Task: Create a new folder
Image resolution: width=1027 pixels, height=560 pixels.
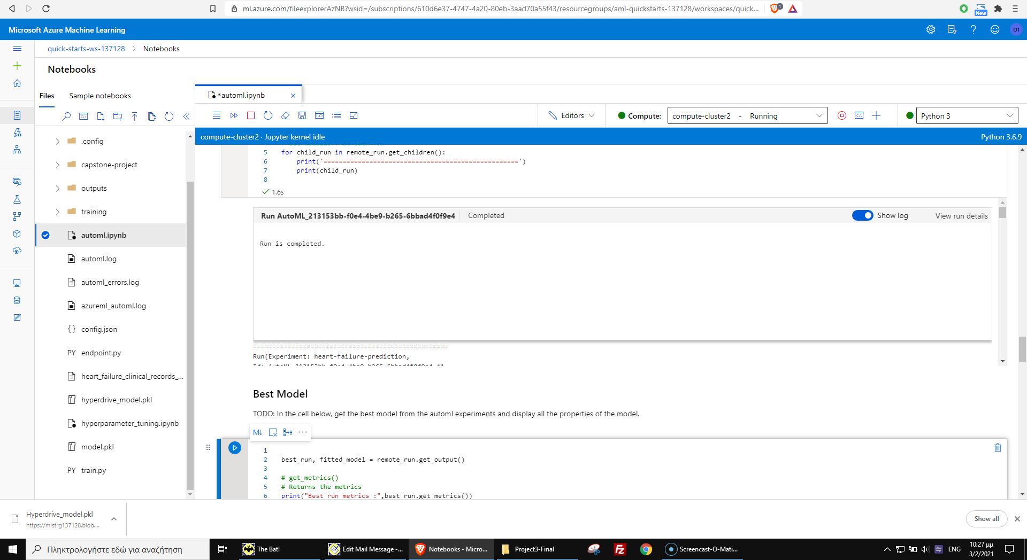Action: click(118, 116)
